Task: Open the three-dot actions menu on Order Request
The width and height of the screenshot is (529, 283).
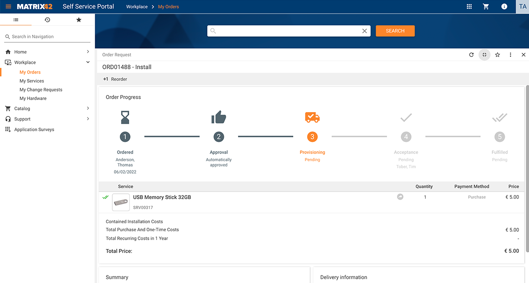Action: (510, 54)
